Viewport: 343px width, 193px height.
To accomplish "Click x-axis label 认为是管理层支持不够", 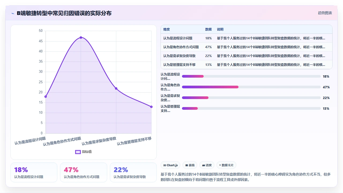I will coord(134,141).
